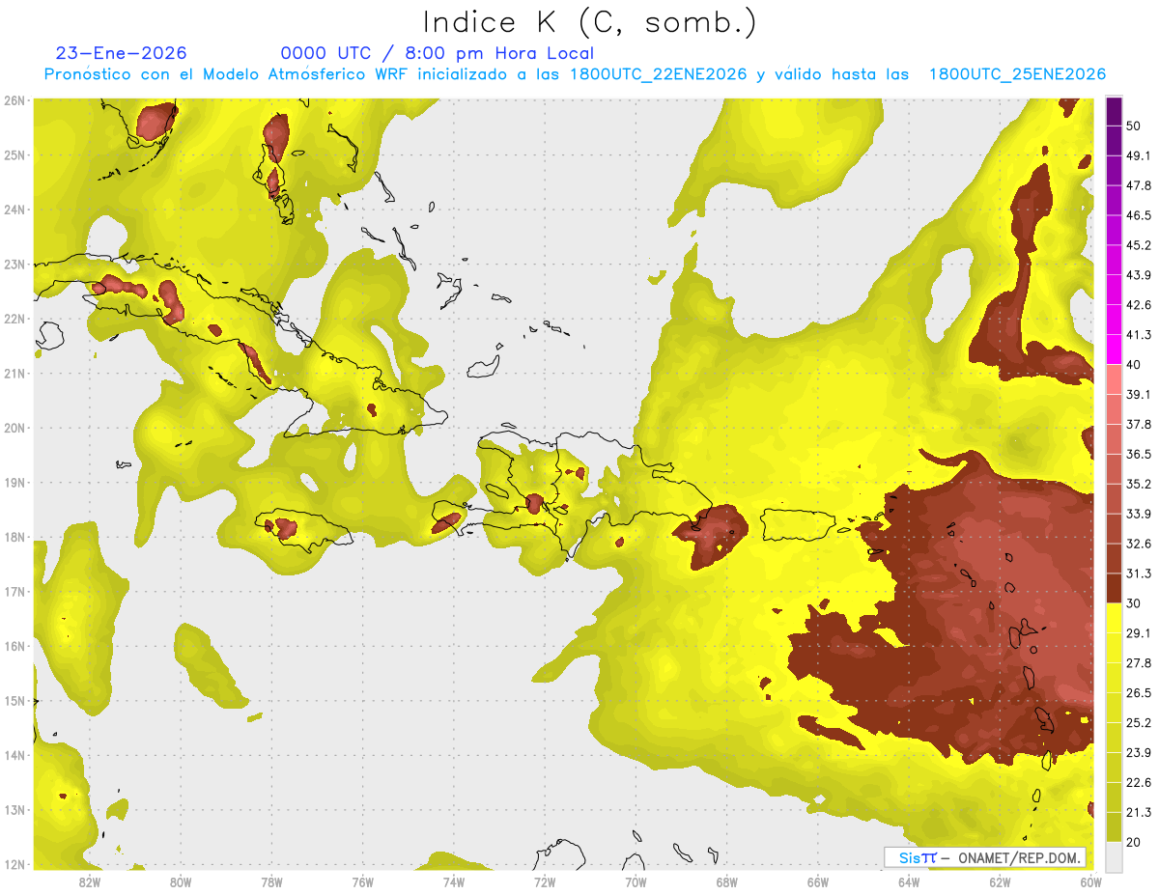Click the legend value '26.5'
Screen dimensions: 1159x895
click(1138, 693)
